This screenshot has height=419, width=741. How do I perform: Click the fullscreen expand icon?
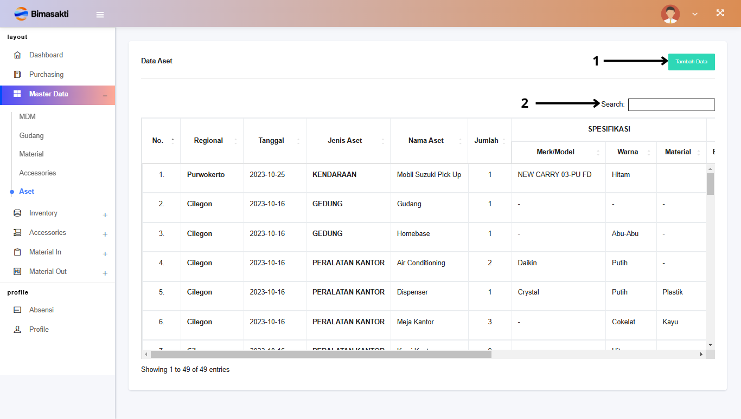720,14
